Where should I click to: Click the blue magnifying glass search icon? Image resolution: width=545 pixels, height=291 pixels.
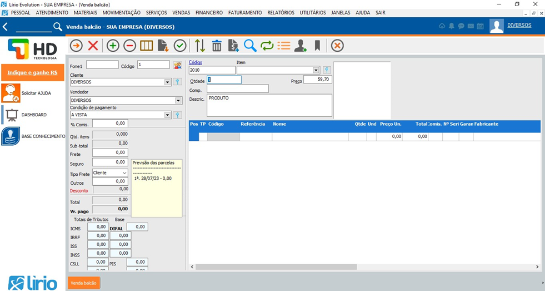click(x=250, y=46)
